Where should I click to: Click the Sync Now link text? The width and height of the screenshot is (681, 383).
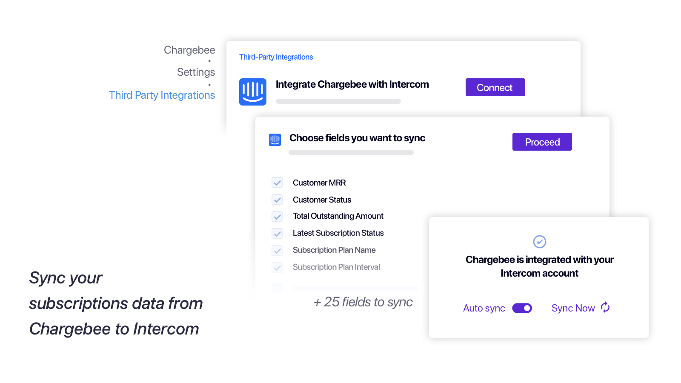(573, 308)
